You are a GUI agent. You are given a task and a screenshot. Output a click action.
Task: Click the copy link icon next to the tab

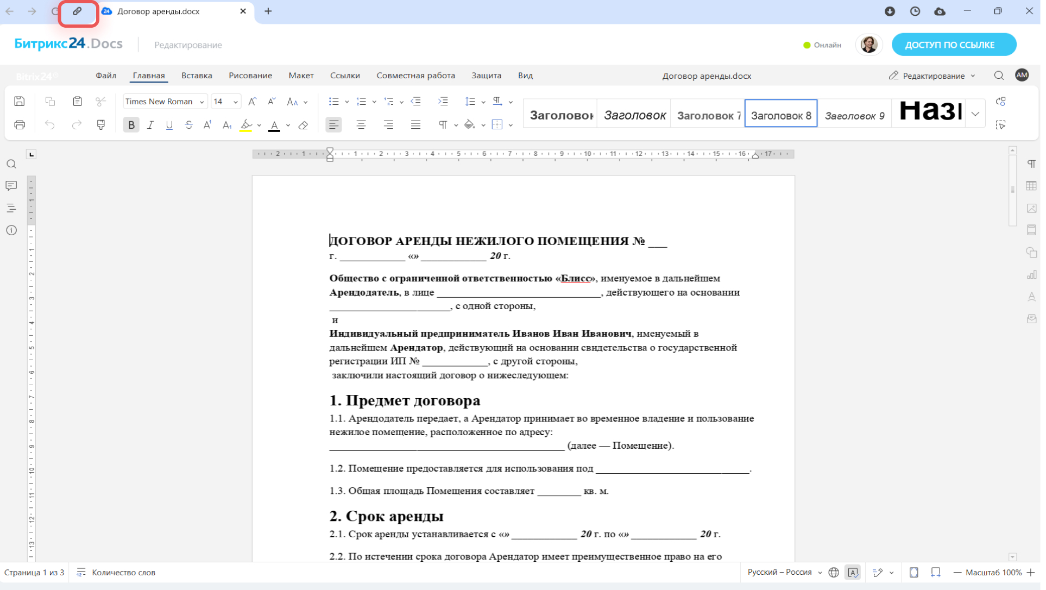(x=78, y=11)
